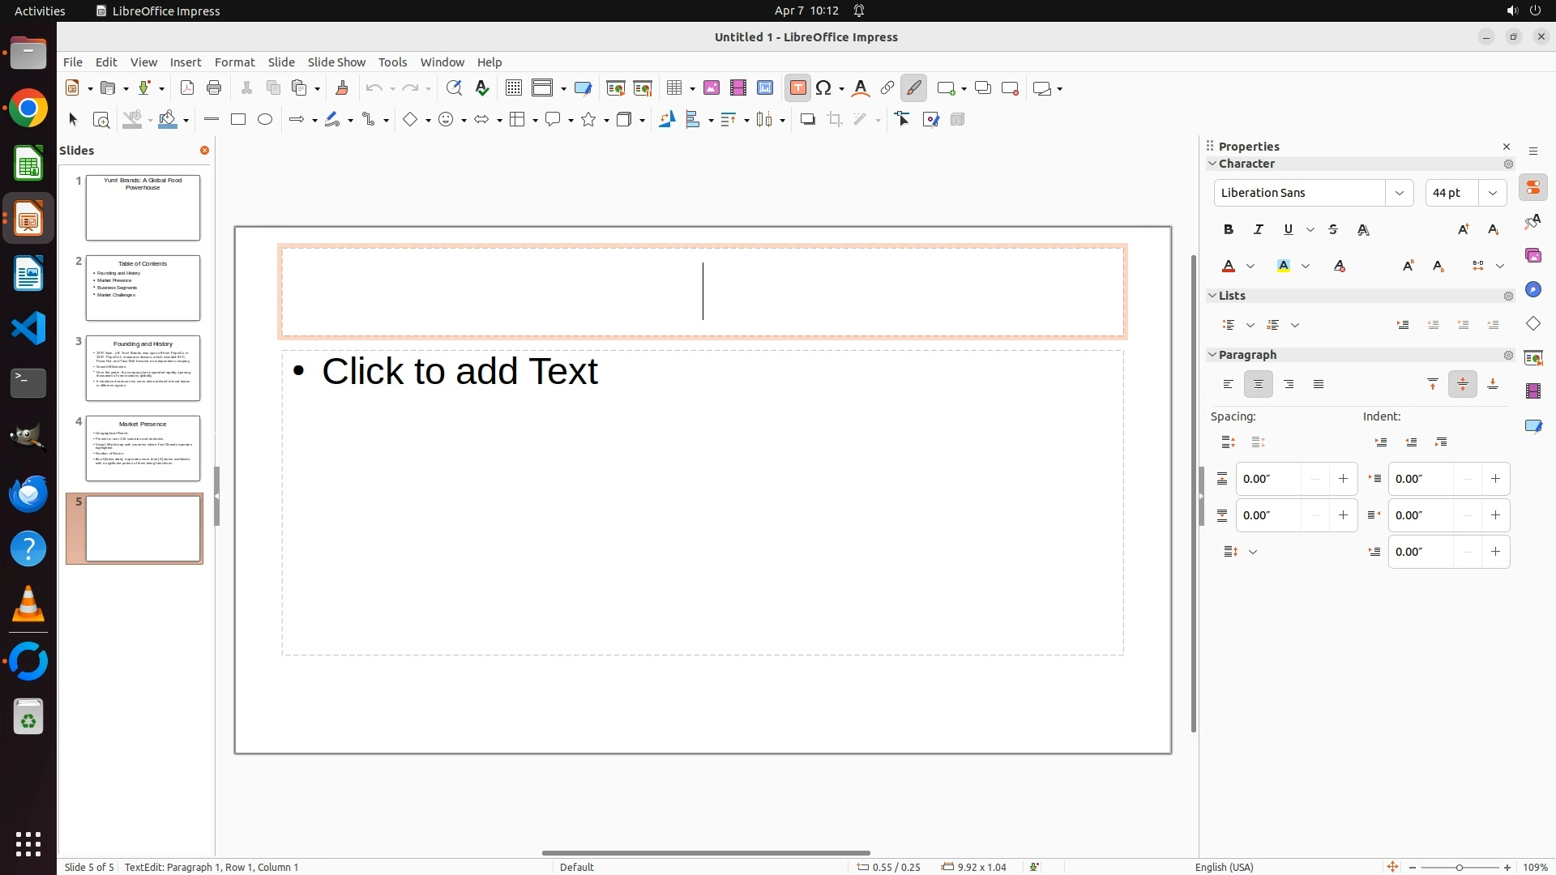The width and height of the screenshot is (1556, 875).
Task: Click the Export as PDF icon
Action: tap(187, 88)
